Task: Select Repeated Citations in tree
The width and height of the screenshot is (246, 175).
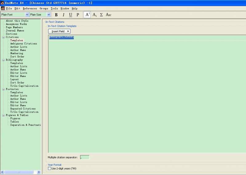Action: click(23, 109)
